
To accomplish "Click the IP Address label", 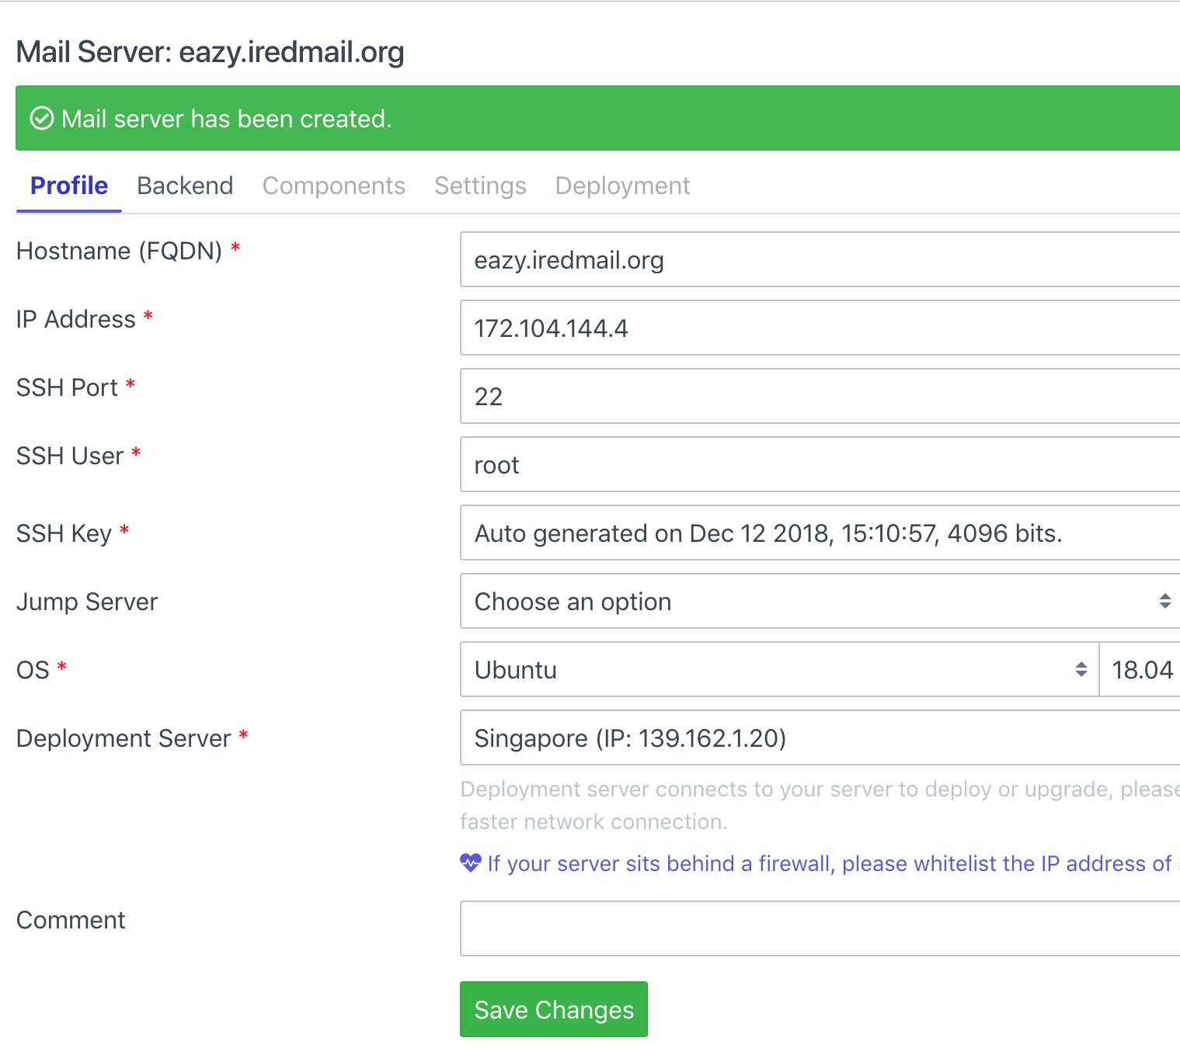I will tap(76, 319).
